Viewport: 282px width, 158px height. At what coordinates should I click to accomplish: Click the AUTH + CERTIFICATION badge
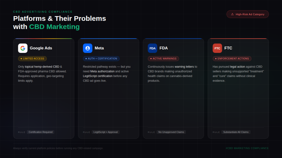coord(101,59)
